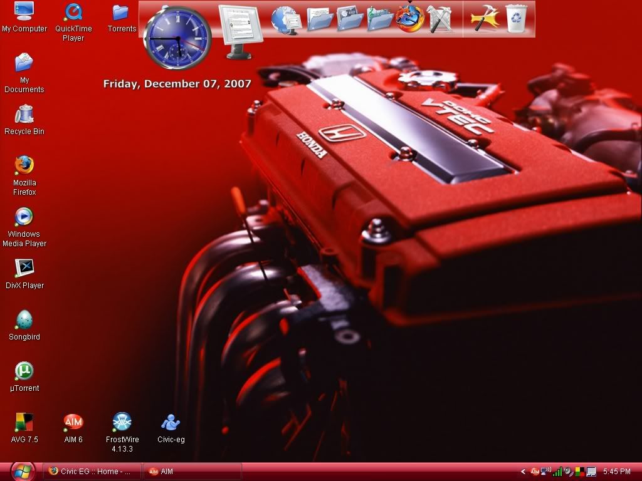Open the Civic-eg messenger shortcut
This screenshot has width=642, height=481.
pyautogui.click(x=171, y=428)
